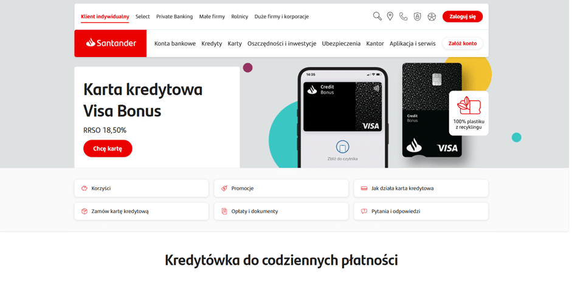Open Opłaty i dokumenty link

[281, 211]
